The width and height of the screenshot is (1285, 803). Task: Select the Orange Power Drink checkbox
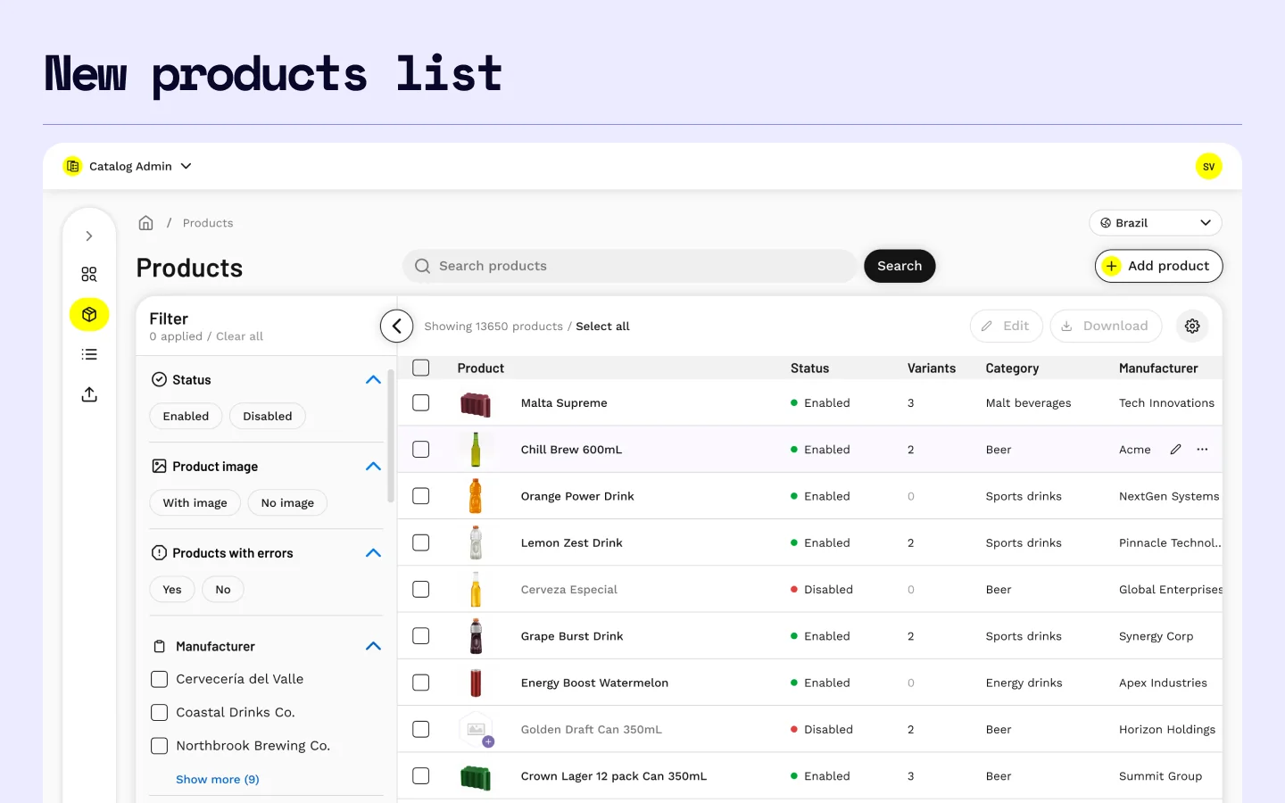[x=421, y=496]
